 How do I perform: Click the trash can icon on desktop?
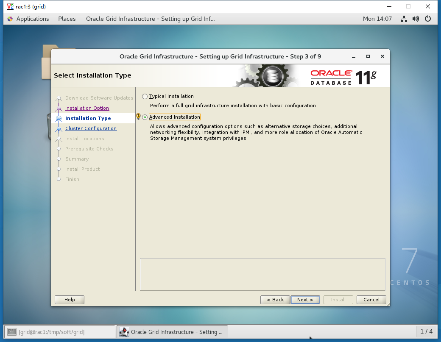pyautogui.click(x=49, y=126)
